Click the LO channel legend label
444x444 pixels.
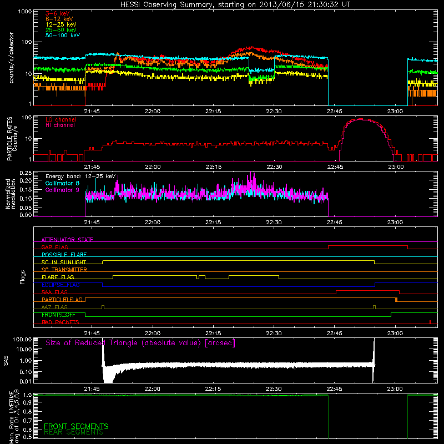61,119
